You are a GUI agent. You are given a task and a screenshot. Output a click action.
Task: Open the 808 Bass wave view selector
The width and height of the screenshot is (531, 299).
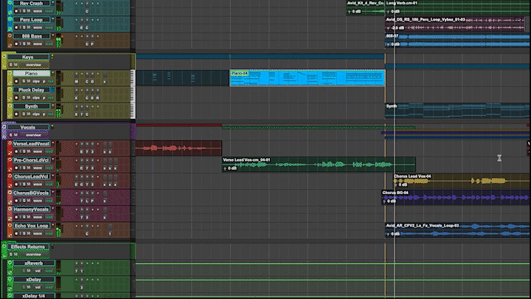[x=38, y=44]
